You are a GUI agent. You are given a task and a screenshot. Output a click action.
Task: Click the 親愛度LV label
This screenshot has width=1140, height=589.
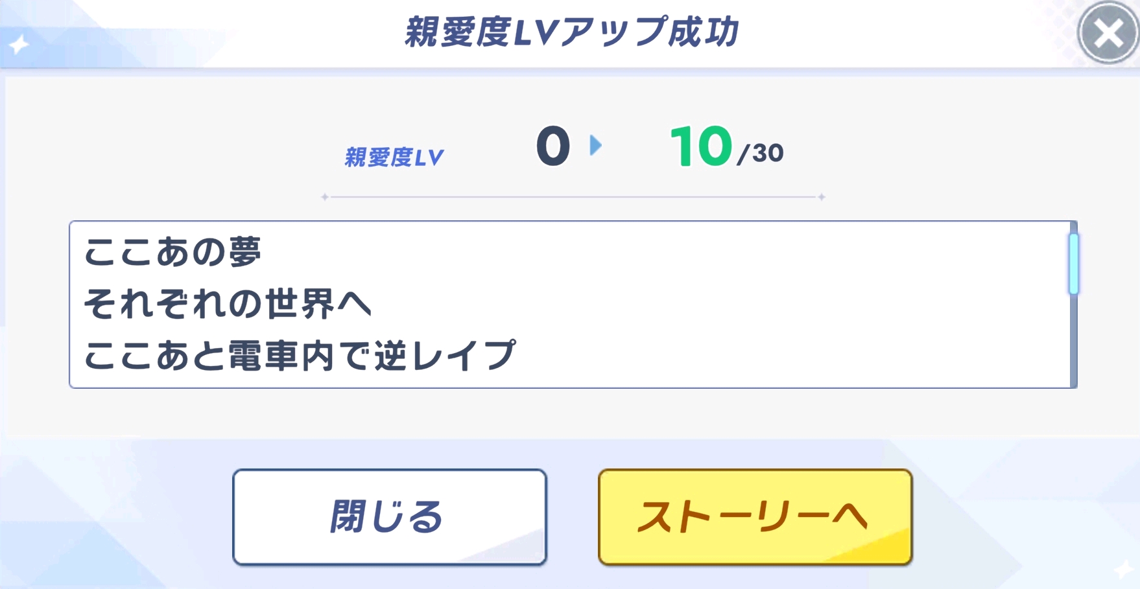click(x=394, y=157)
